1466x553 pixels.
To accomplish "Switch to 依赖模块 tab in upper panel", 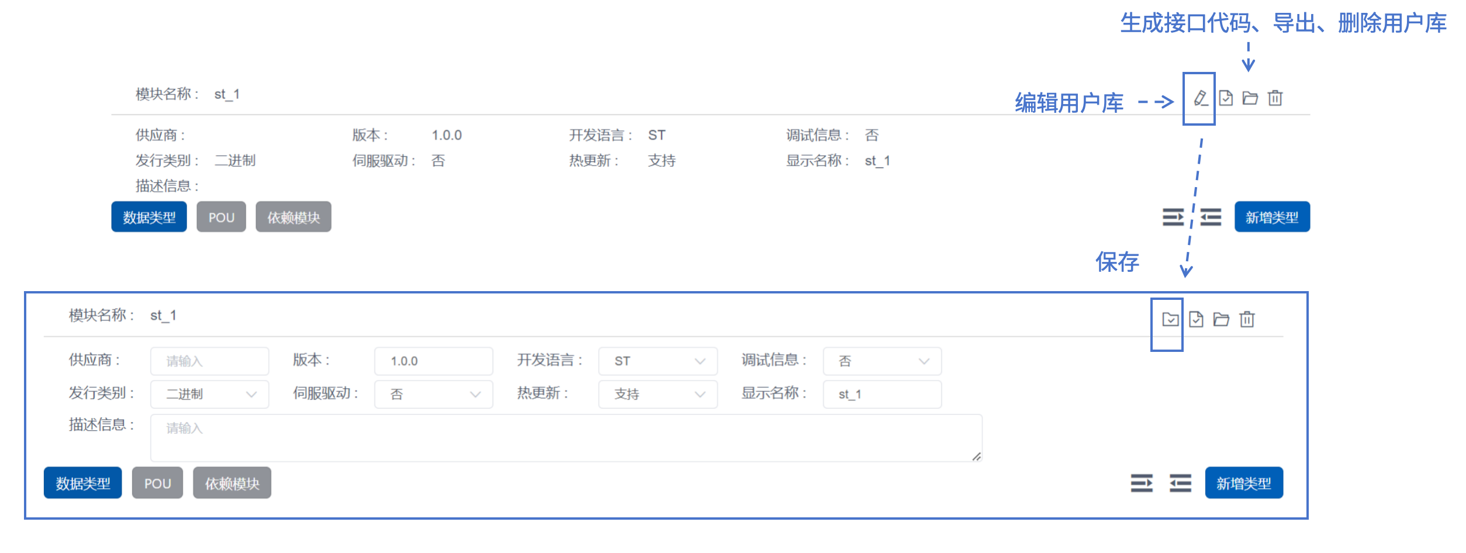I will [x=293, y=217].
